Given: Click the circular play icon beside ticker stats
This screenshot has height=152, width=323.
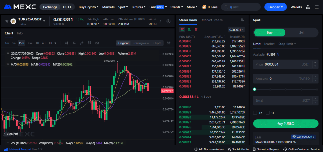Looking at the screenshot, I should 168,21.
